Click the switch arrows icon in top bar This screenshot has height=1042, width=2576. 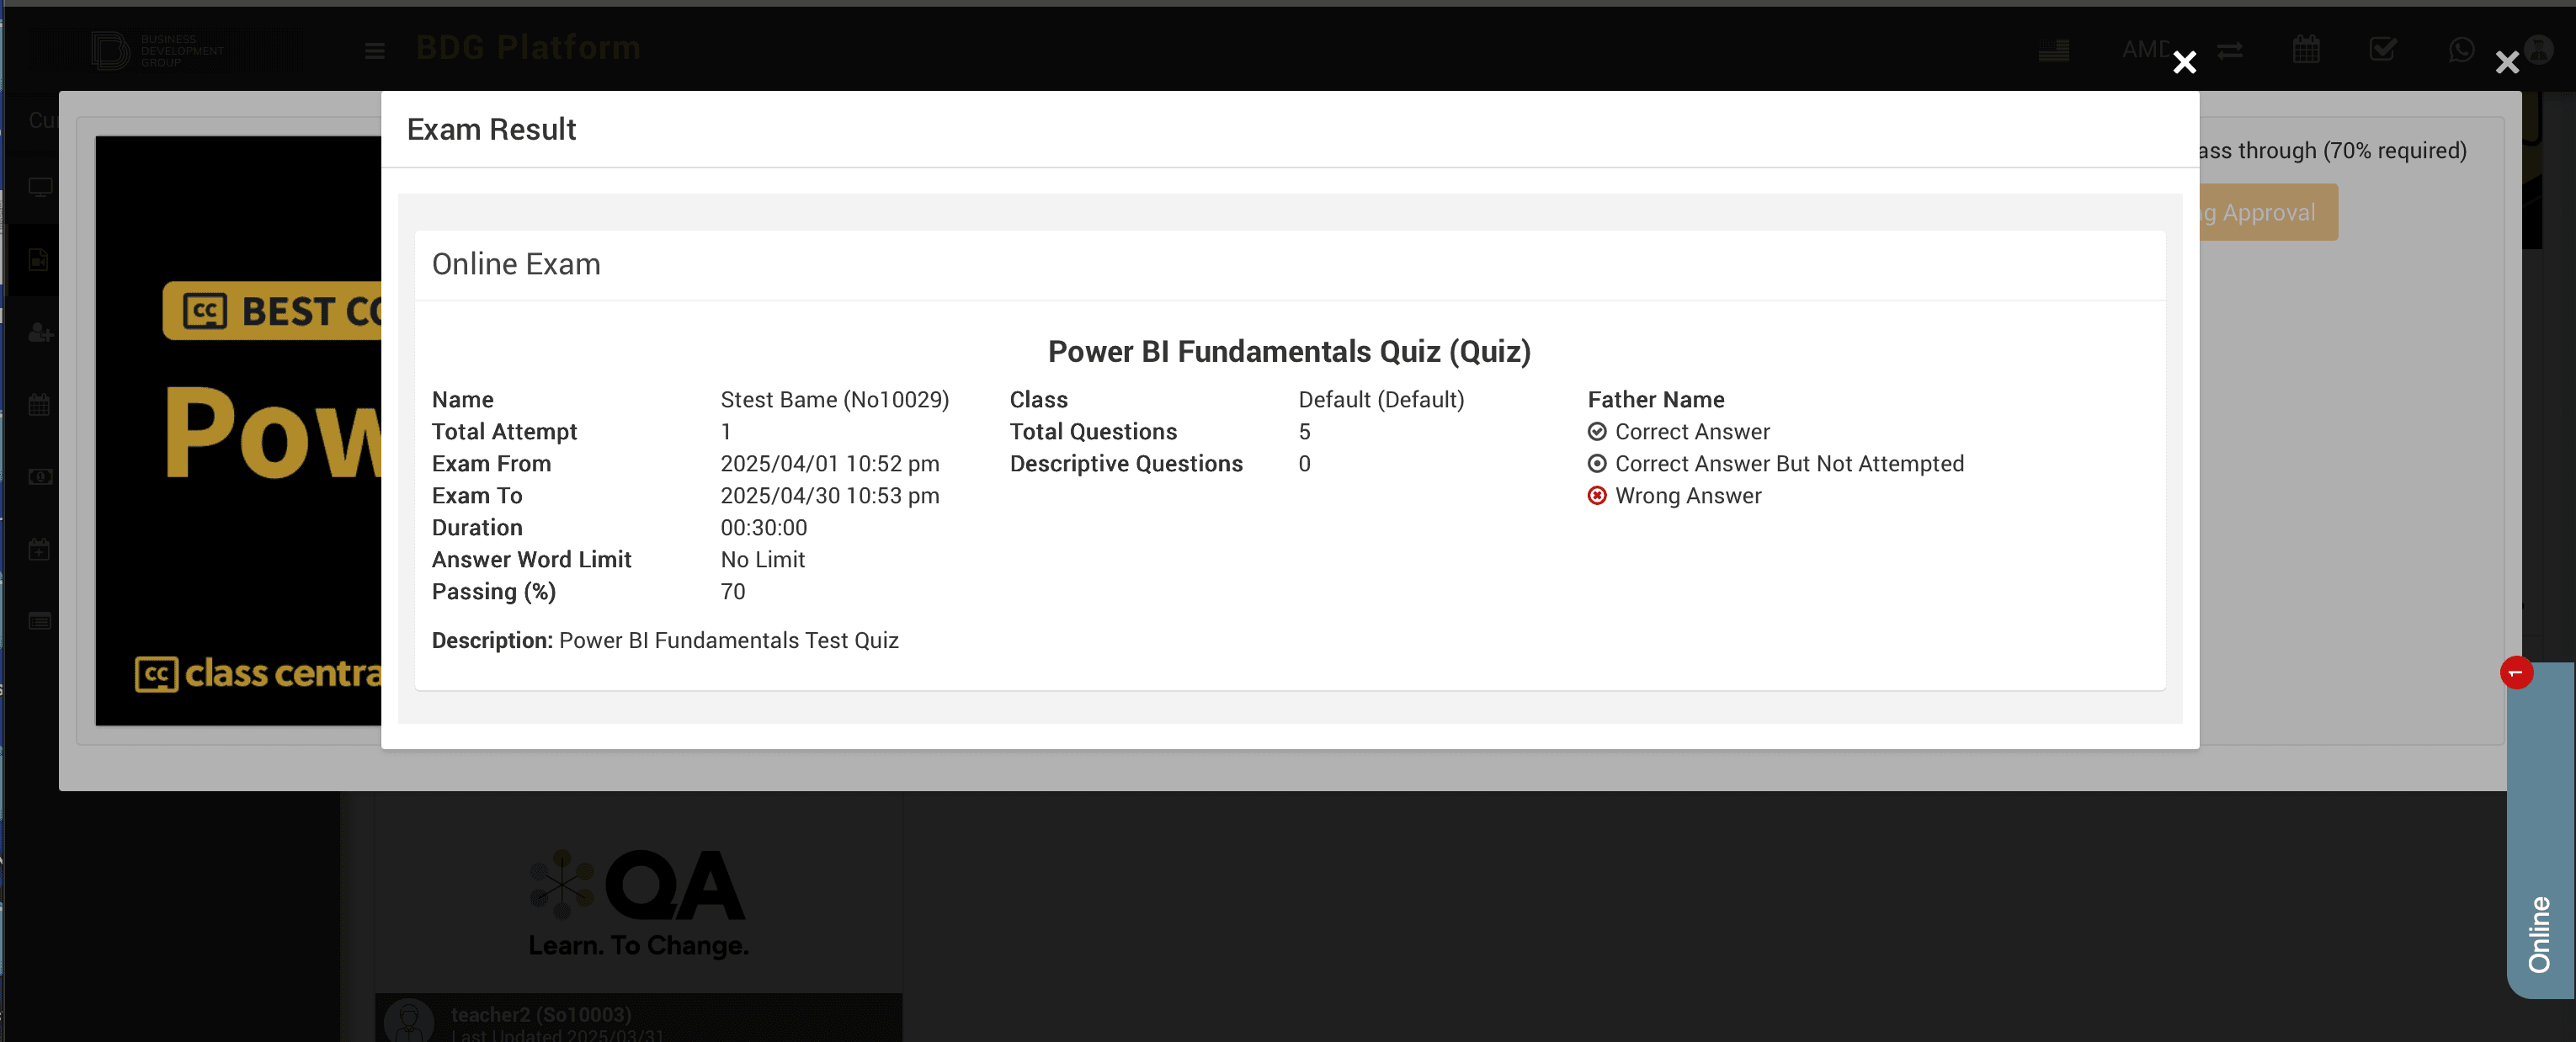click(x=2229, y=50)
